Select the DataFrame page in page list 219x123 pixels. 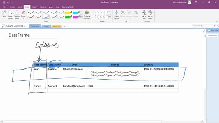pos(212,36)
